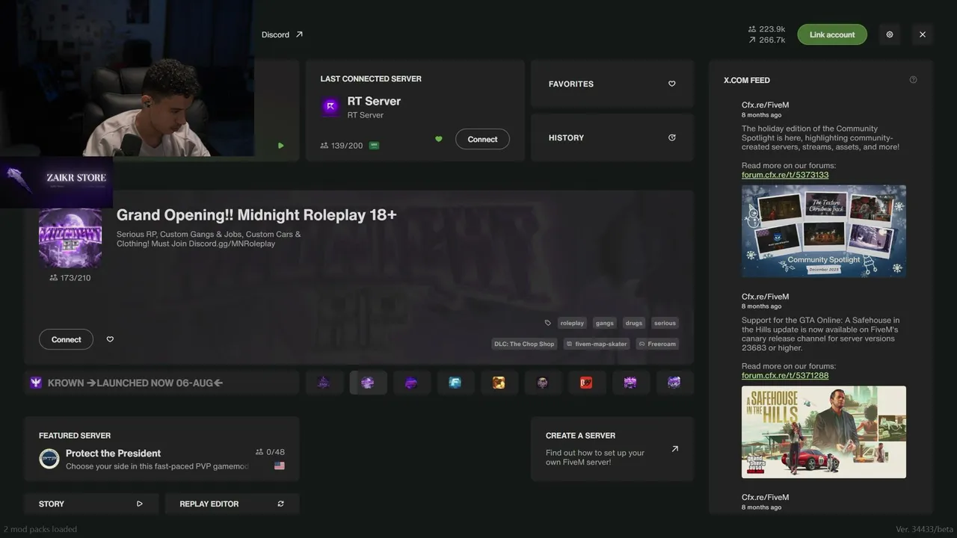Open the settings gear icon
Viewport: 957px width, 538px height.
point(890,34)
